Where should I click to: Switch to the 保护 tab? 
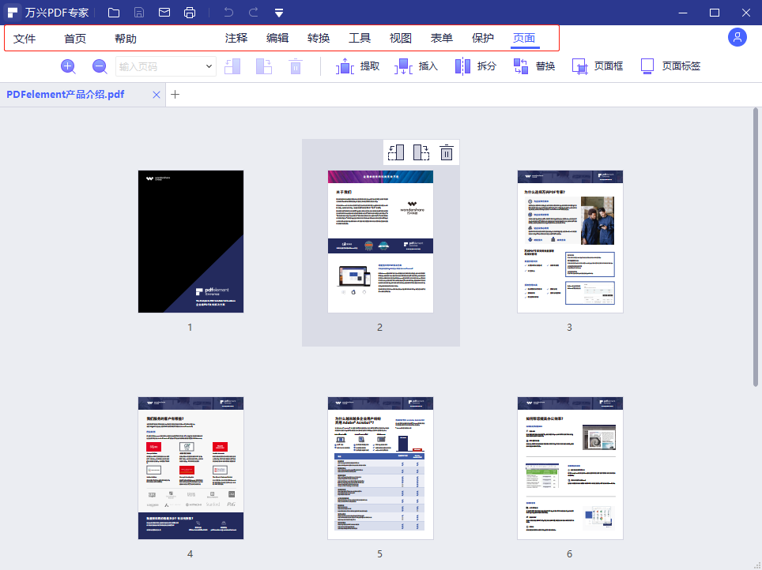tap(483, 39)
